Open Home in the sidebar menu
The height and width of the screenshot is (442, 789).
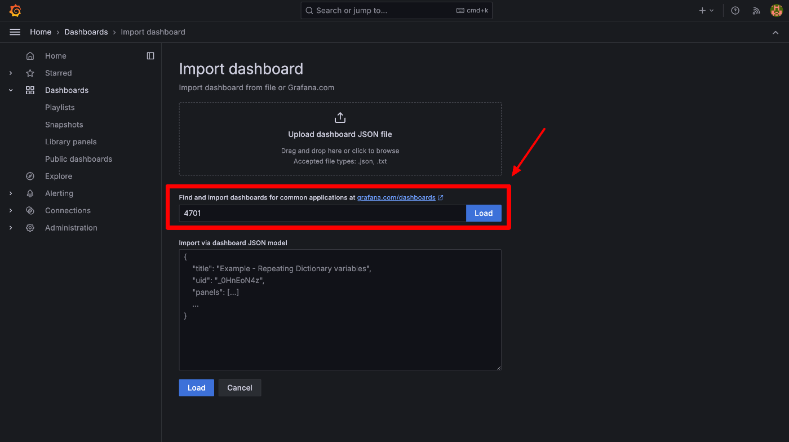56,56
